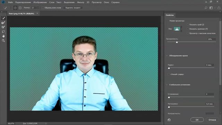
Task: Open the Слои menu
Action: (52, 2)
